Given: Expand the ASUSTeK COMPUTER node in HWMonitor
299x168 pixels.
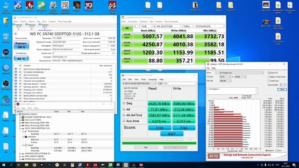Looking at the screenshot, I should point(20,117).
